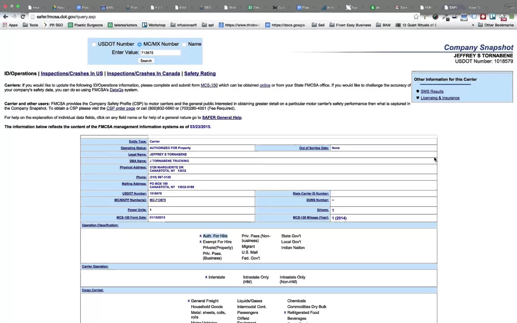Open the MCS-150 form link
Viewport: 517px width, 323px height.
209,85
